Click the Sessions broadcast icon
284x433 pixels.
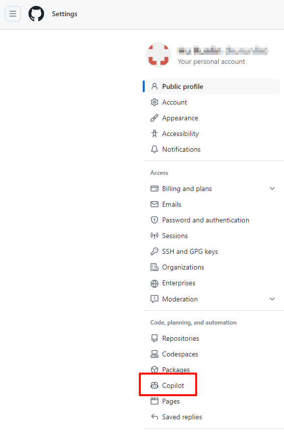155,236
